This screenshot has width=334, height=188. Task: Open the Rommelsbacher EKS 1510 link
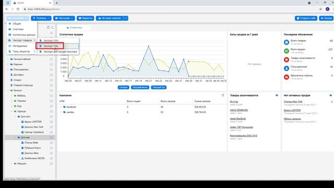[244, 136]
